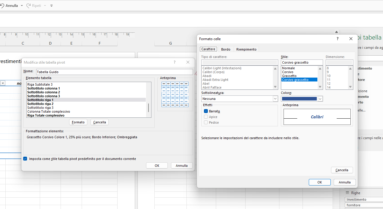The height and width of the screenshot is (209, 383).
Task: Open the Annulla undo history dropdown
Action: pos(22,6)
